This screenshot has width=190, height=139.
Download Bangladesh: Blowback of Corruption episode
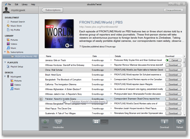point(173,80)
